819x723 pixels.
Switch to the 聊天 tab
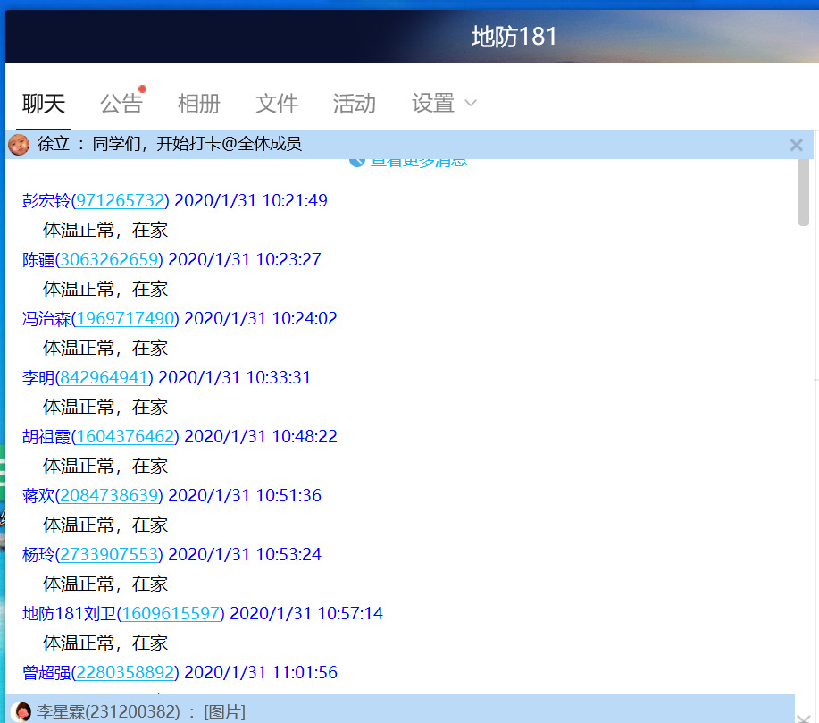44,104
